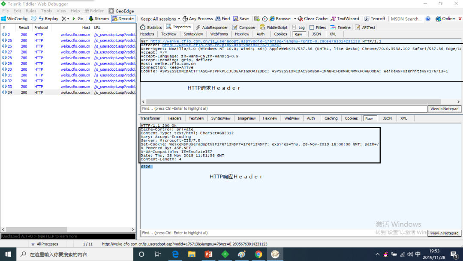Select the request Cookies tab
Screen dimensions: 463x261
coord(280,34)
